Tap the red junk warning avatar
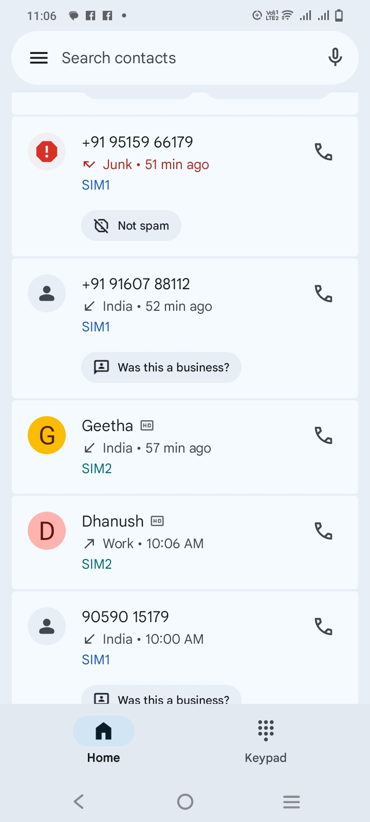The width and height of the screenshot is (370, 822). [47, 152]
